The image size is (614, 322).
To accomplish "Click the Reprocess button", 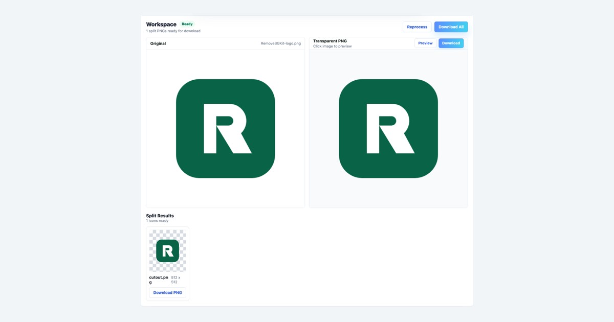I will [x=417, y=27].
